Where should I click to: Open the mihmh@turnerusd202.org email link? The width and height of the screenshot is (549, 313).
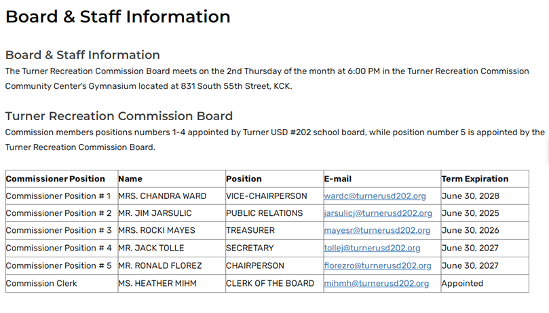[376, 283]
